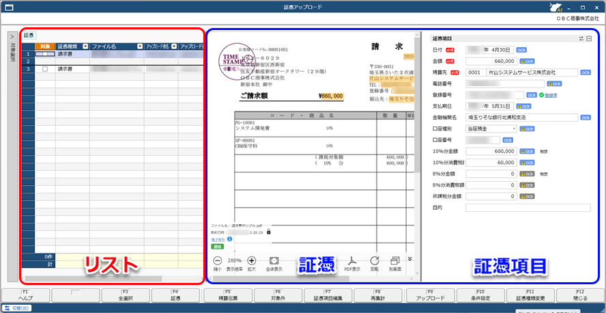Click the OCR warning badge for 口座種別
This screenshot has width=606, height=313.
point(527,129)
